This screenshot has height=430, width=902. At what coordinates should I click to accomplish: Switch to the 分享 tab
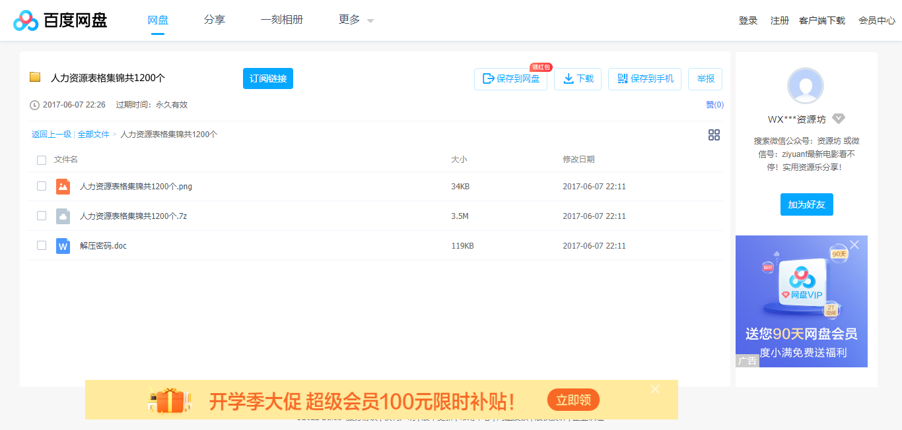coord(214,20)
